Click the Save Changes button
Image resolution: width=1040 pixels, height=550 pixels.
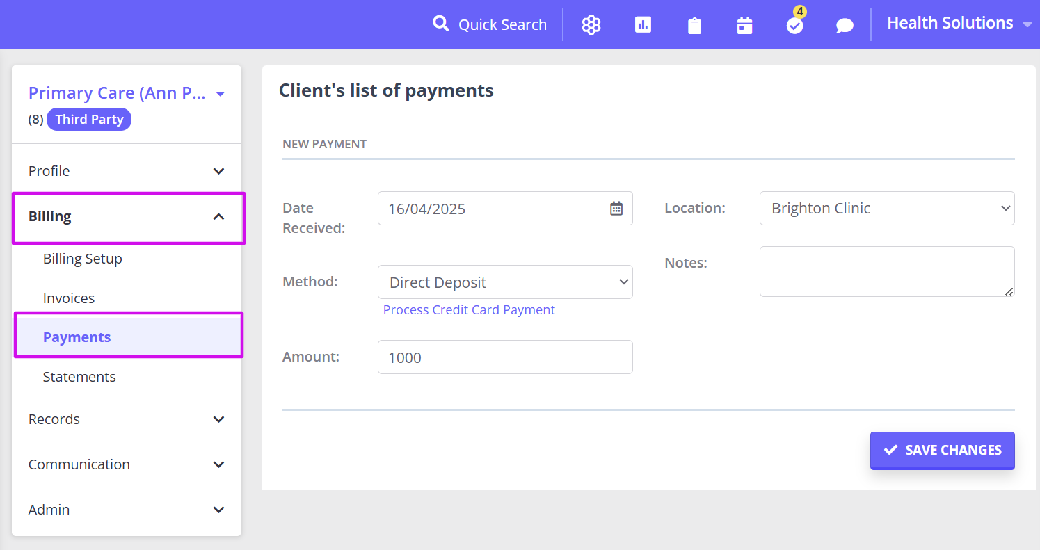[x=942, y=450]
